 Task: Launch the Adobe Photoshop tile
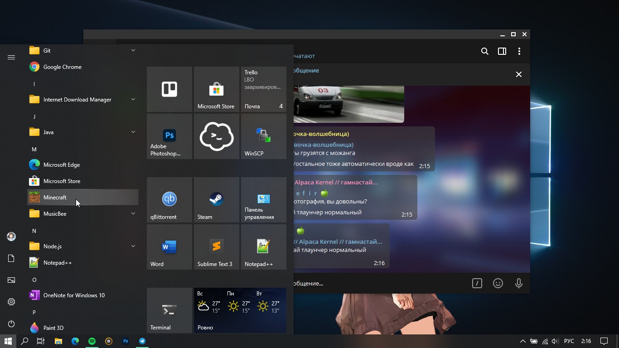(x=169, y=136)
